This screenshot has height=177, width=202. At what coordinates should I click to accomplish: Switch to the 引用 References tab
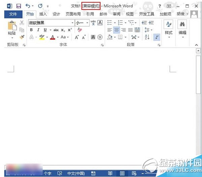90,14
